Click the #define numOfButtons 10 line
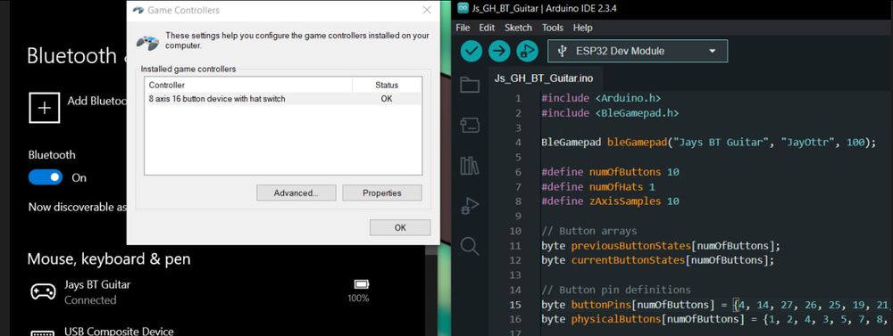 point(610,172)
